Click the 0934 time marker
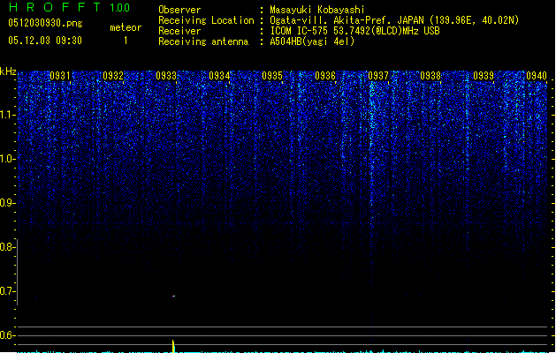Viewport: 556px width, 353px height. point(219,76)
